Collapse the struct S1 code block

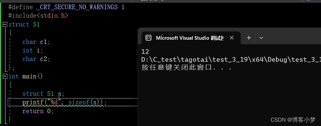coord(5,25)
